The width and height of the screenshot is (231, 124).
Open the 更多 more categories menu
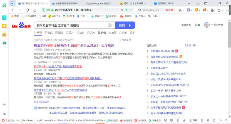pyautogui.click(x=132, y=33)
